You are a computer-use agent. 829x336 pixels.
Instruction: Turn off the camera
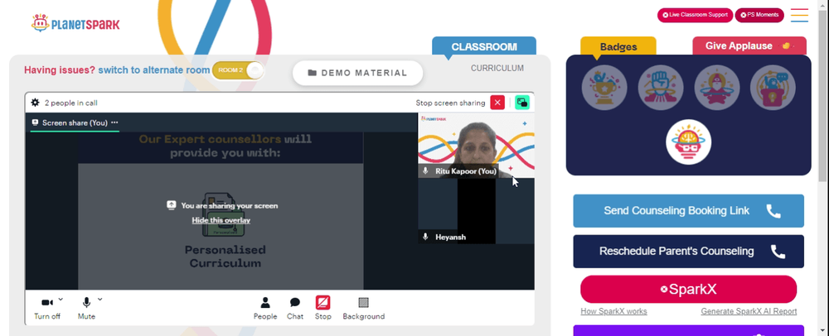47,308
